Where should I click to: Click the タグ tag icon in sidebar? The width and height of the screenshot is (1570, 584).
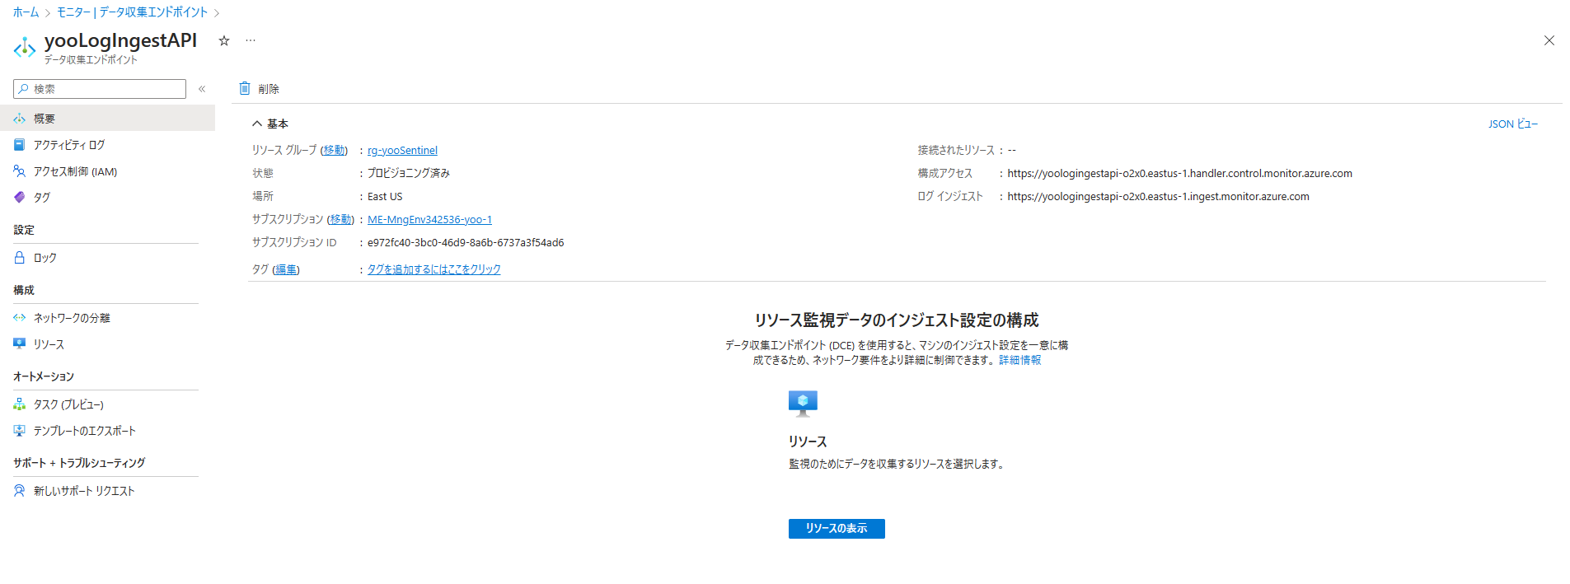[x=20, y=198]
